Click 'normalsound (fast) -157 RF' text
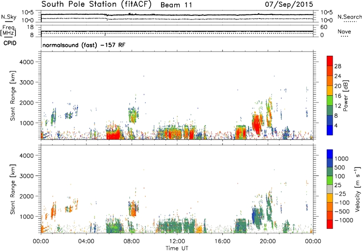 (84, 45)
